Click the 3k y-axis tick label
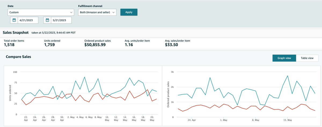This screenshot has height=127, width=322. [x=173, y=72]
